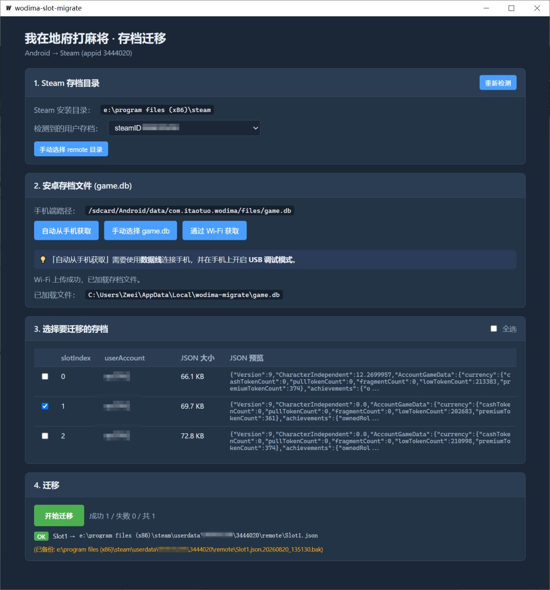Open the steamID user save dropdown

pos(184,128)
